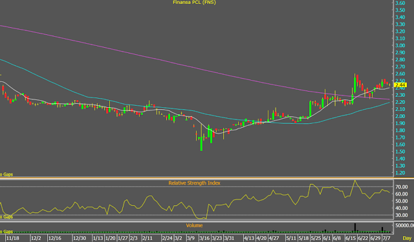Select the 3/23 date label
The width and height of the screenshot is (414, 242).
point(217,238)
